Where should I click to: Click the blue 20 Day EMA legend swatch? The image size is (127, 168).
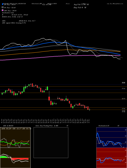[3, 4]
